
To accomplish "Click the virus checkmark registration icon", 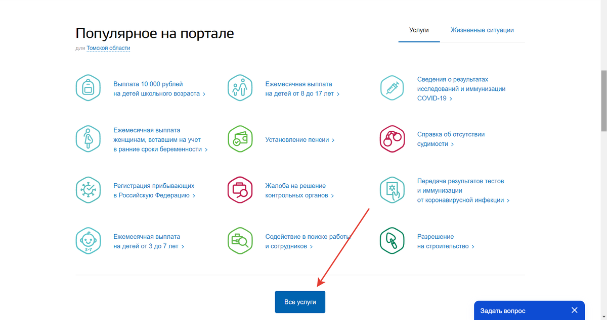I will pyautogui.click(x=88, y=190).
